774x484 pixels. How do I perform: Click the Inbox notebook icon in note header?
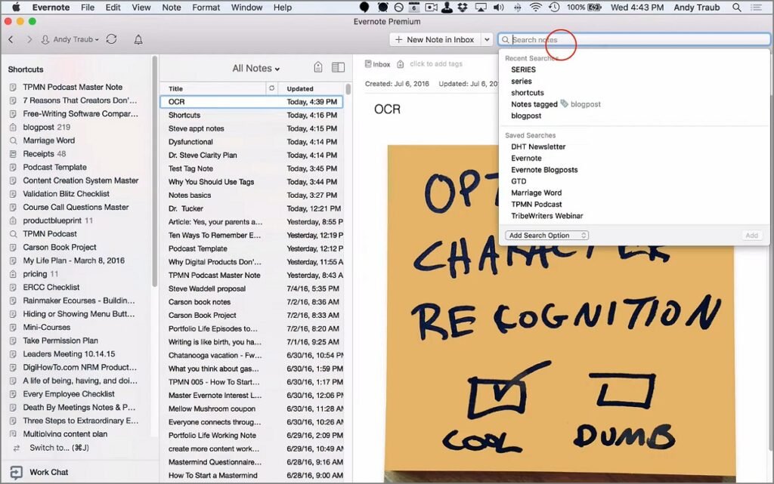click(368, 63)
